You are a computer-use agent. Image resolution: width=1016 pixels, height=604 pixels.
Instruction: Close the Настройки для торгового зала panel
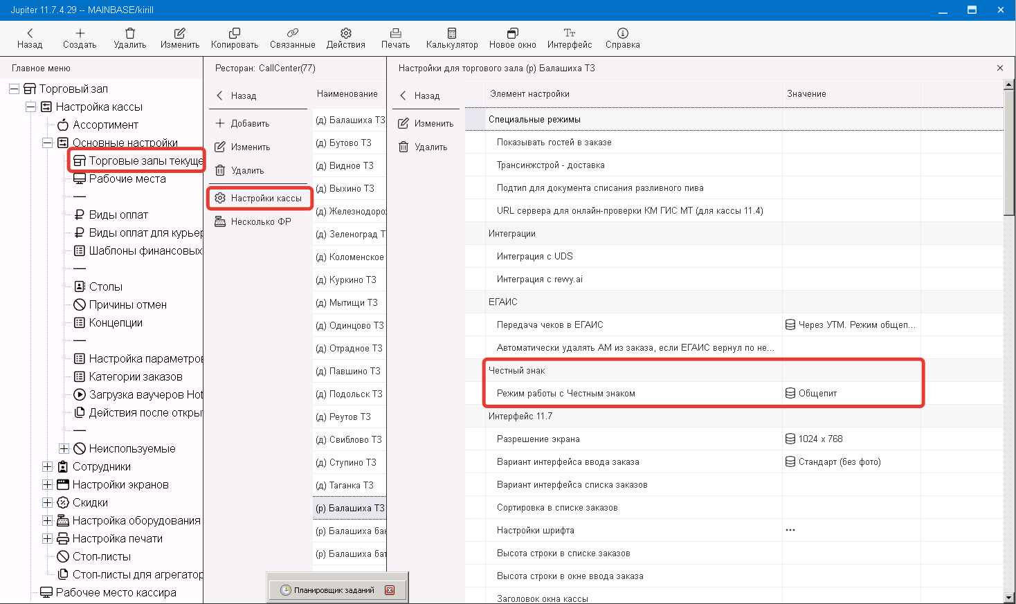(1000, 68)
